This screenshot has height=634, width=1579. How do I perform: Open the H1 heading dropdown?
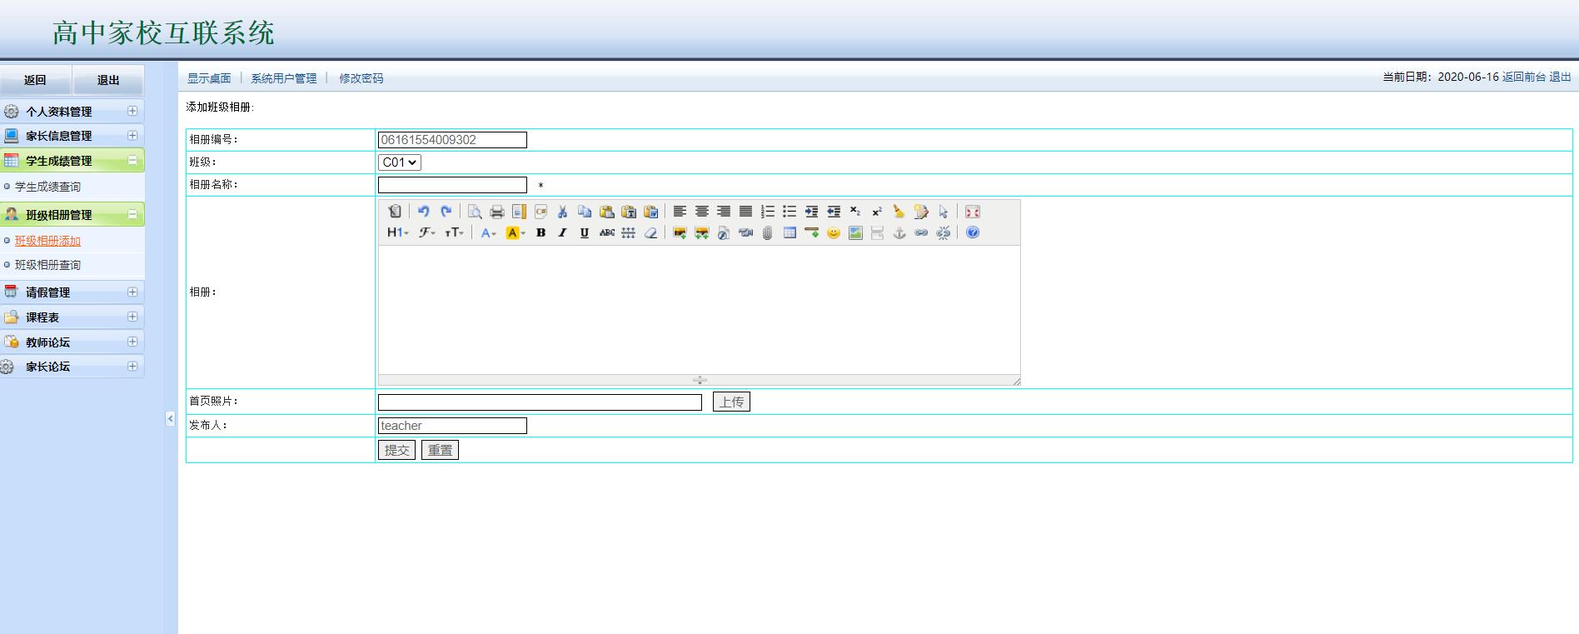tap(397, 232)
